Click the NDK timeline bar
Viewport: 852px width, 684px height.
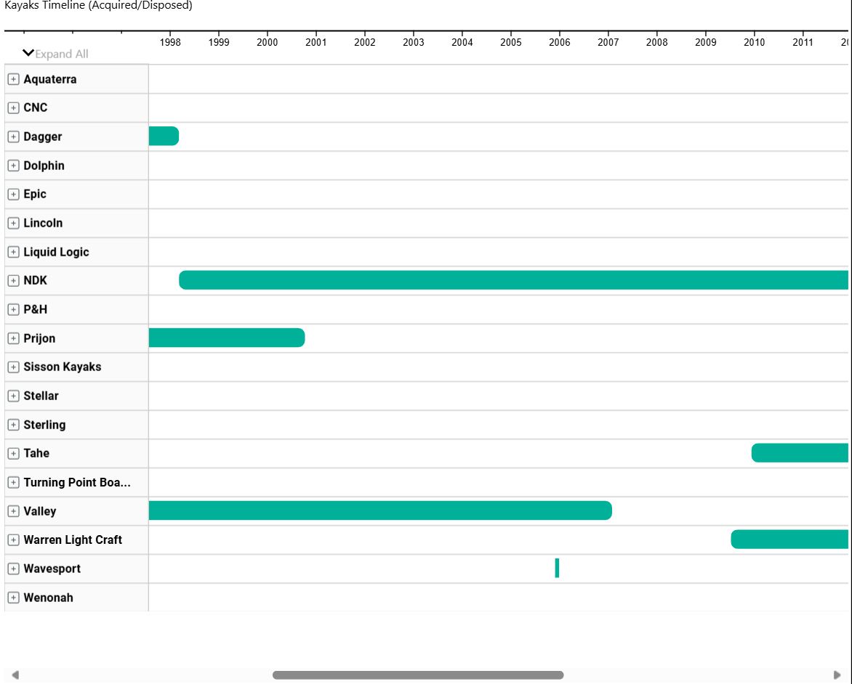(x=513, y=280)
